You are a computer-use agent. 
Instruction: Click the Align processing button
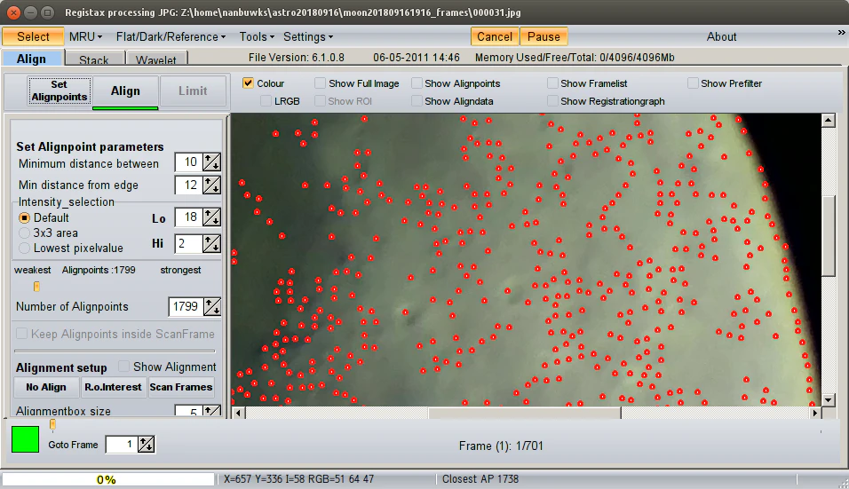(x=125, y=91)
